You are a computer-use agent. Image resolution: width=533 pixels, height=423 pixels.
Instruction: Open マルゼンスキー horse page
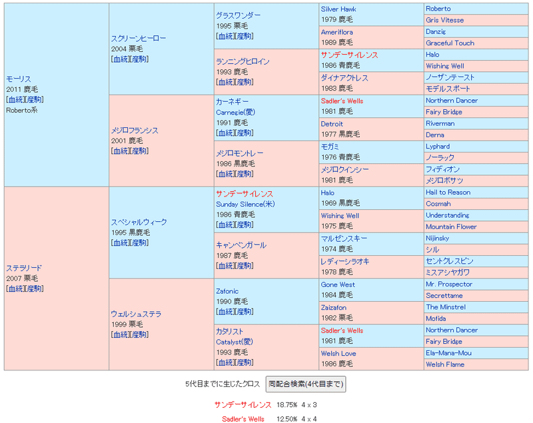(344, 238)
